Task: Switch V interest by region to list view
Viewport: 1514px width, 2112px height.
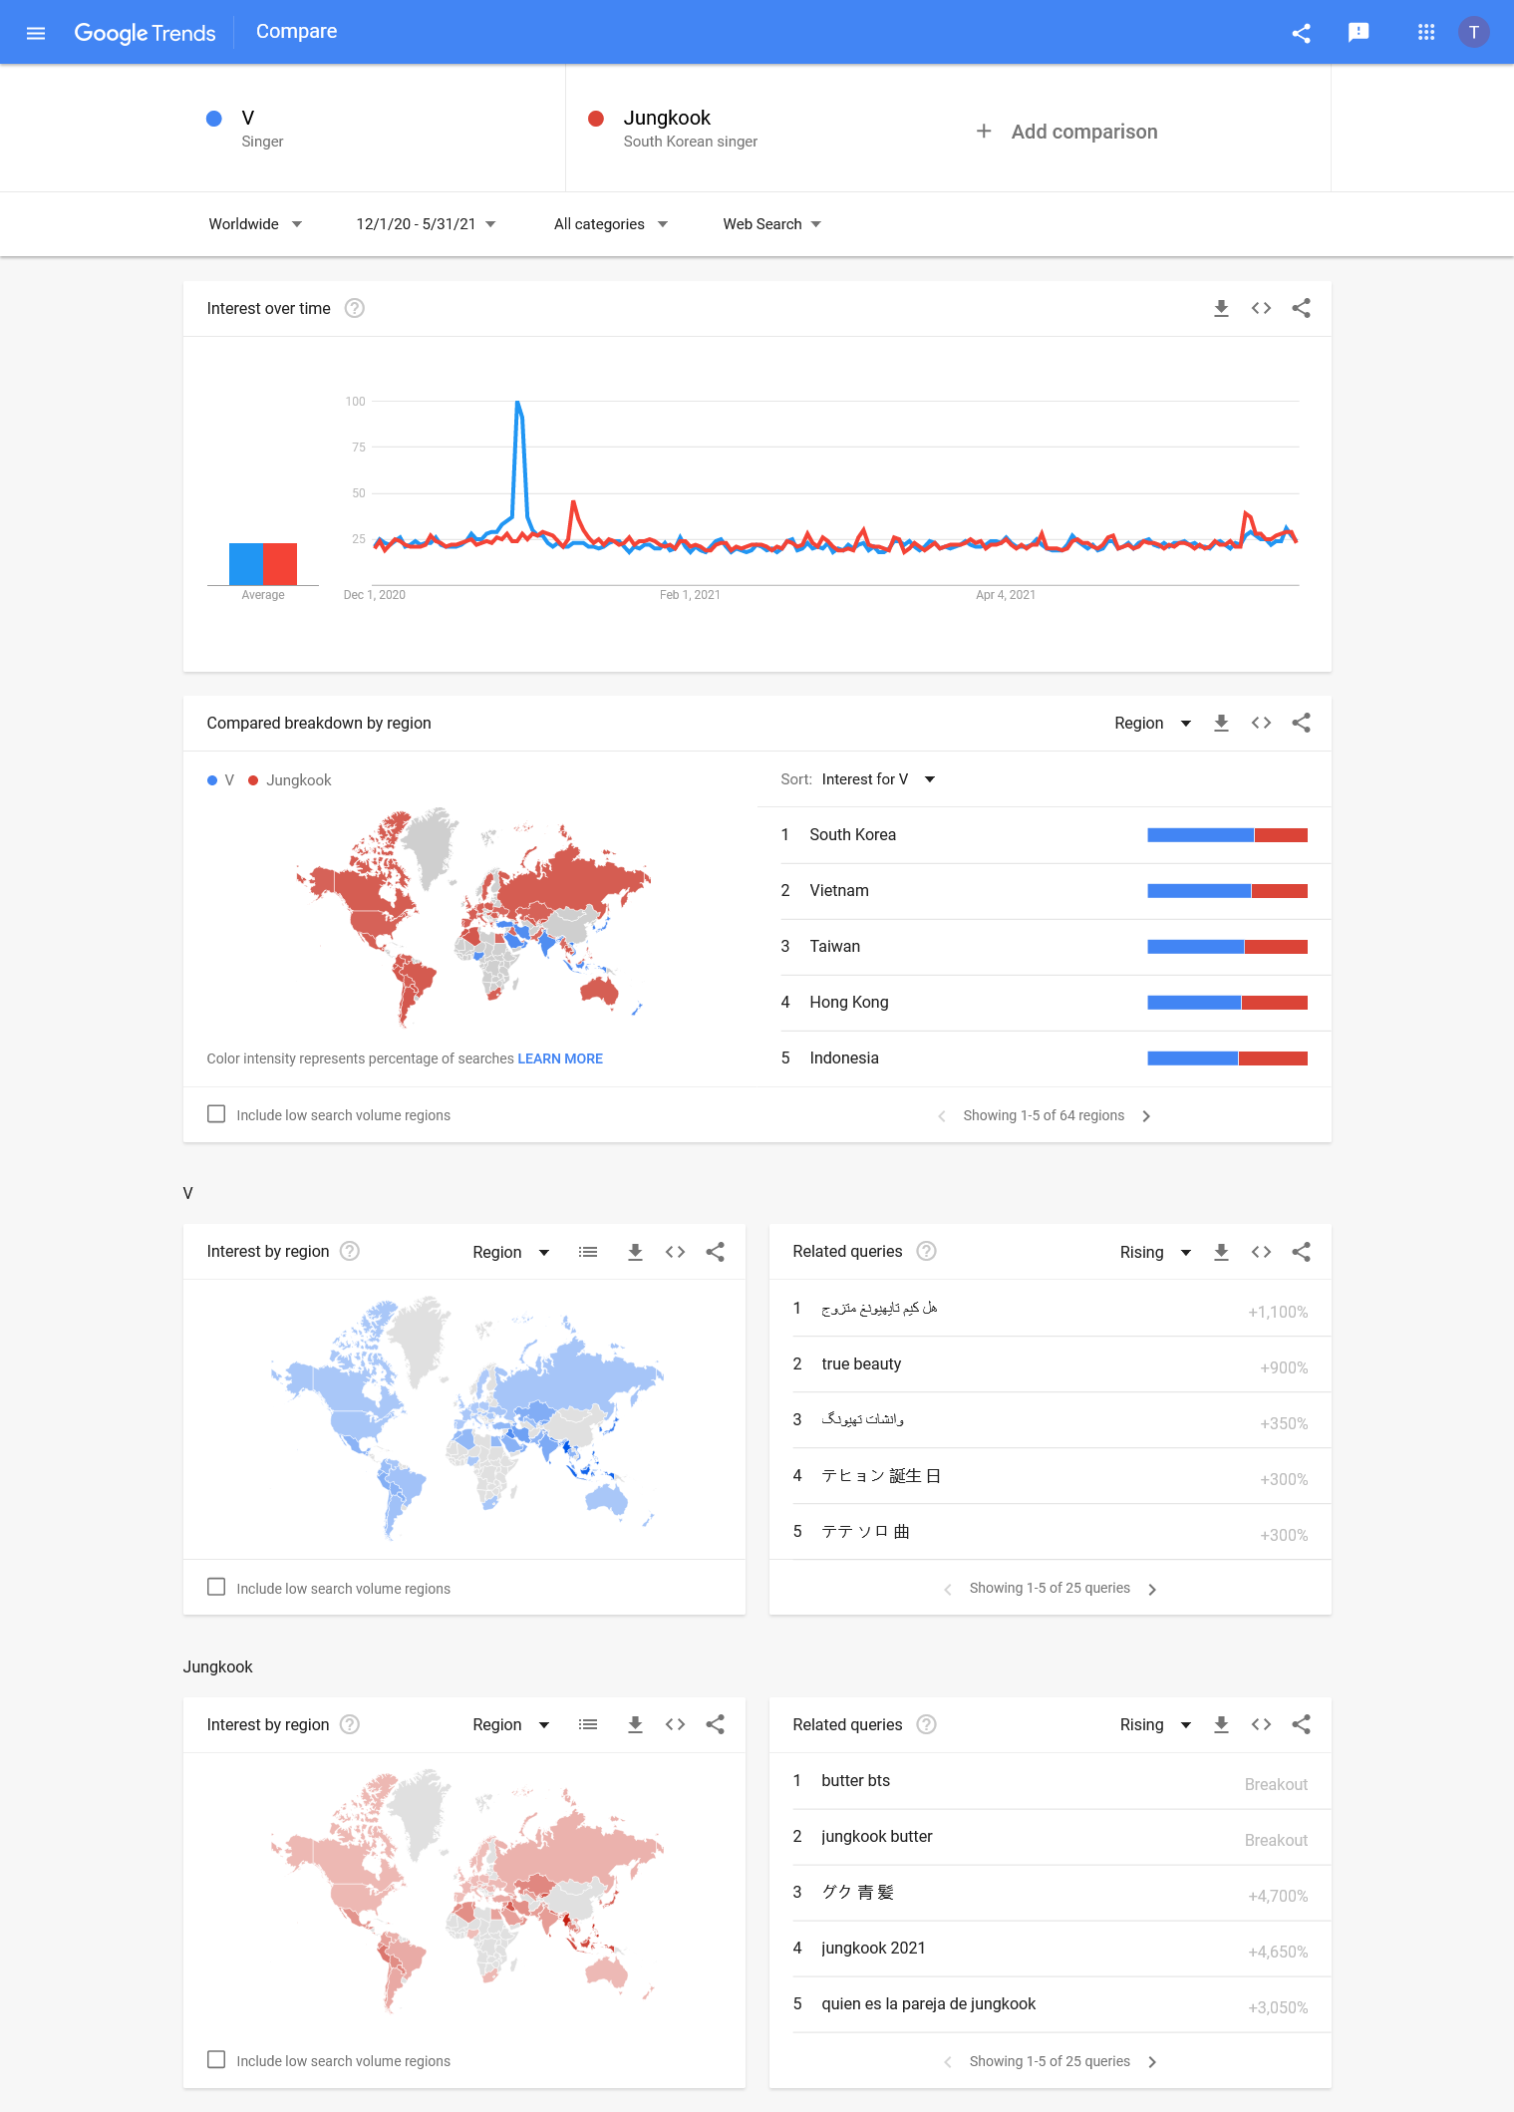Action: pos(588,1252)
